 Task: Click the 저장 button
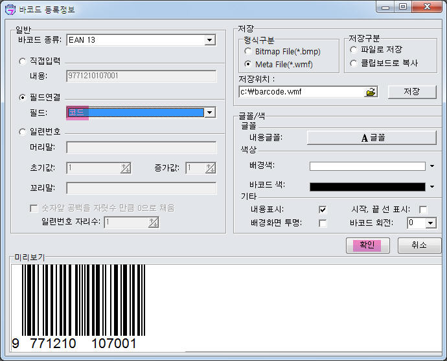[412, 92]
